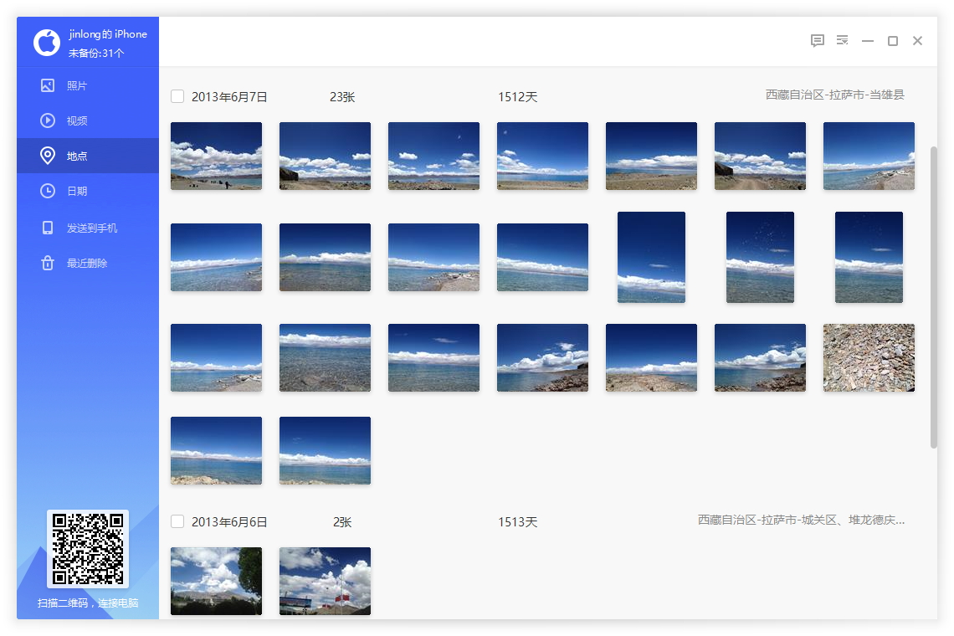
Task: Open the feedback chat icon
Action: point(817,41)
